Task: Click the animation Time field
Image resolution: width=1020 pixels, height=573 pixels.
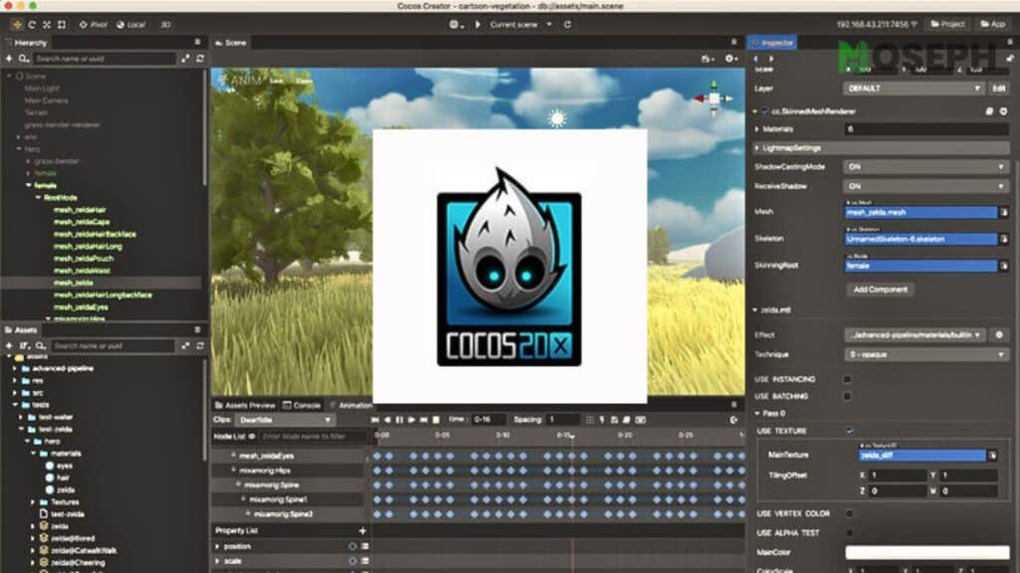Action: click(488, 420)
